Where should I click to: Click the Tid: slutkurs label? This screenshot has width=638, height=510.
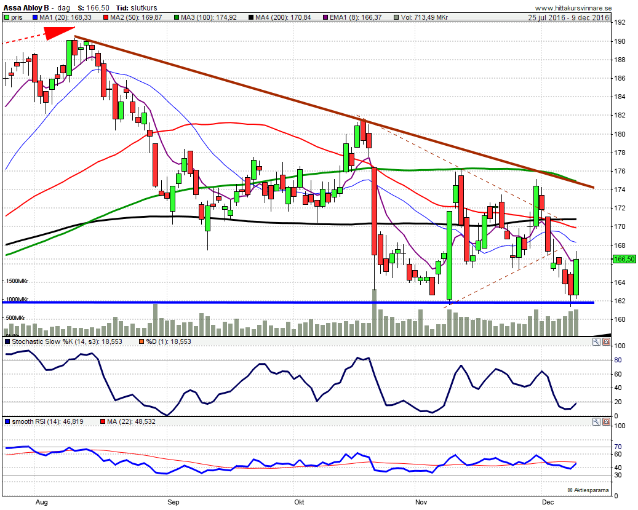click(x=137, y=8)
